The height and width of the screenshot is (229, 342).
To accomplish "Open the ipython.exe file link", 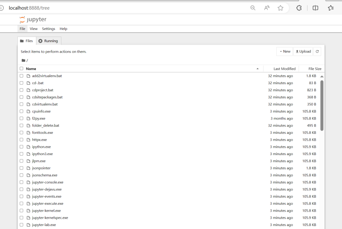I will click(41, 147).
